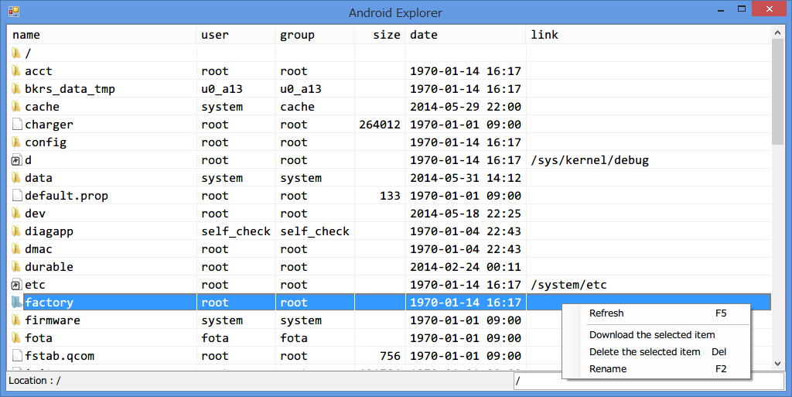Sort by the user column header
Viewport: 792px width, 397px height.
pyautogui.click(x=236, y=35)
